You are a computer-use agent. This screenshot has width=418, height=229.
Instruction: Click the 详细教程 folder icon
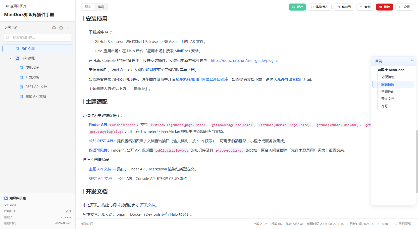coord(17,58)
